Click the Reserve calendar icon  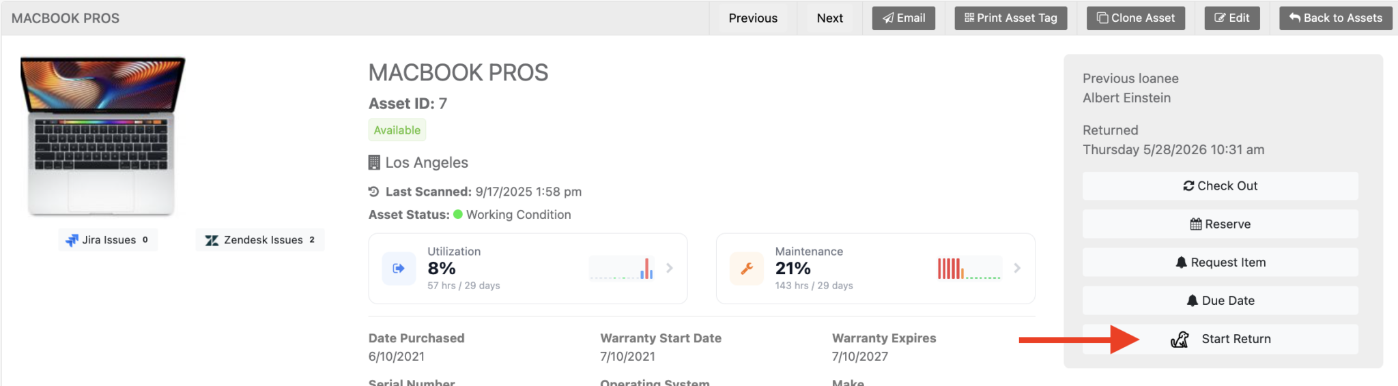coord(1196,224)
